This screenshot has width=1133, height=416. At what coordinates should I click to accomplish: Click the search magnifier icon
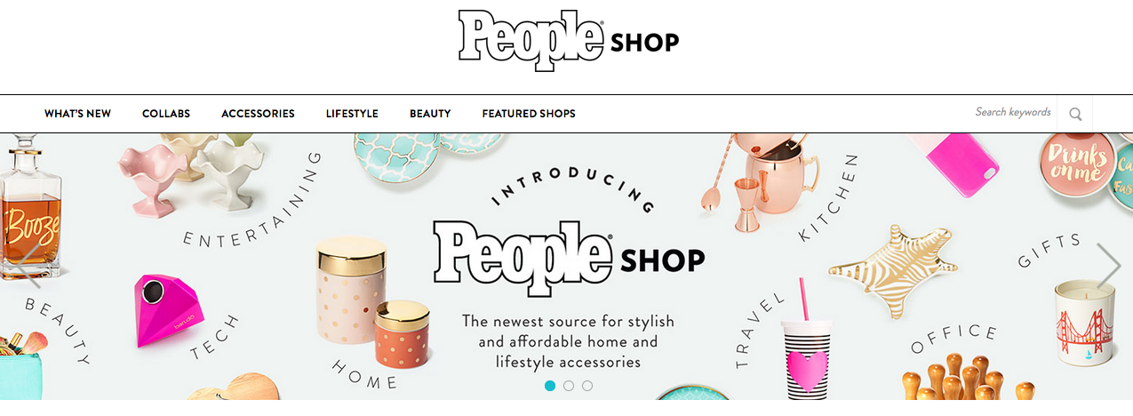[1075, 114]
